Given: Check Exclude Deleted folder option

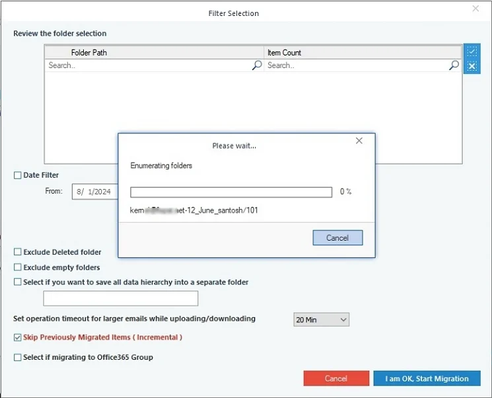Looking at the screenshot, I should (18, 252).
